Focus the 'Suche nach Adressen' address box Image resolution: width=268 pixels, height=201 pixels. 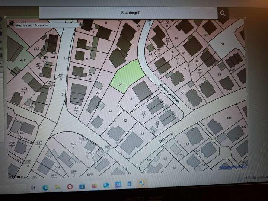pos(47,25)
